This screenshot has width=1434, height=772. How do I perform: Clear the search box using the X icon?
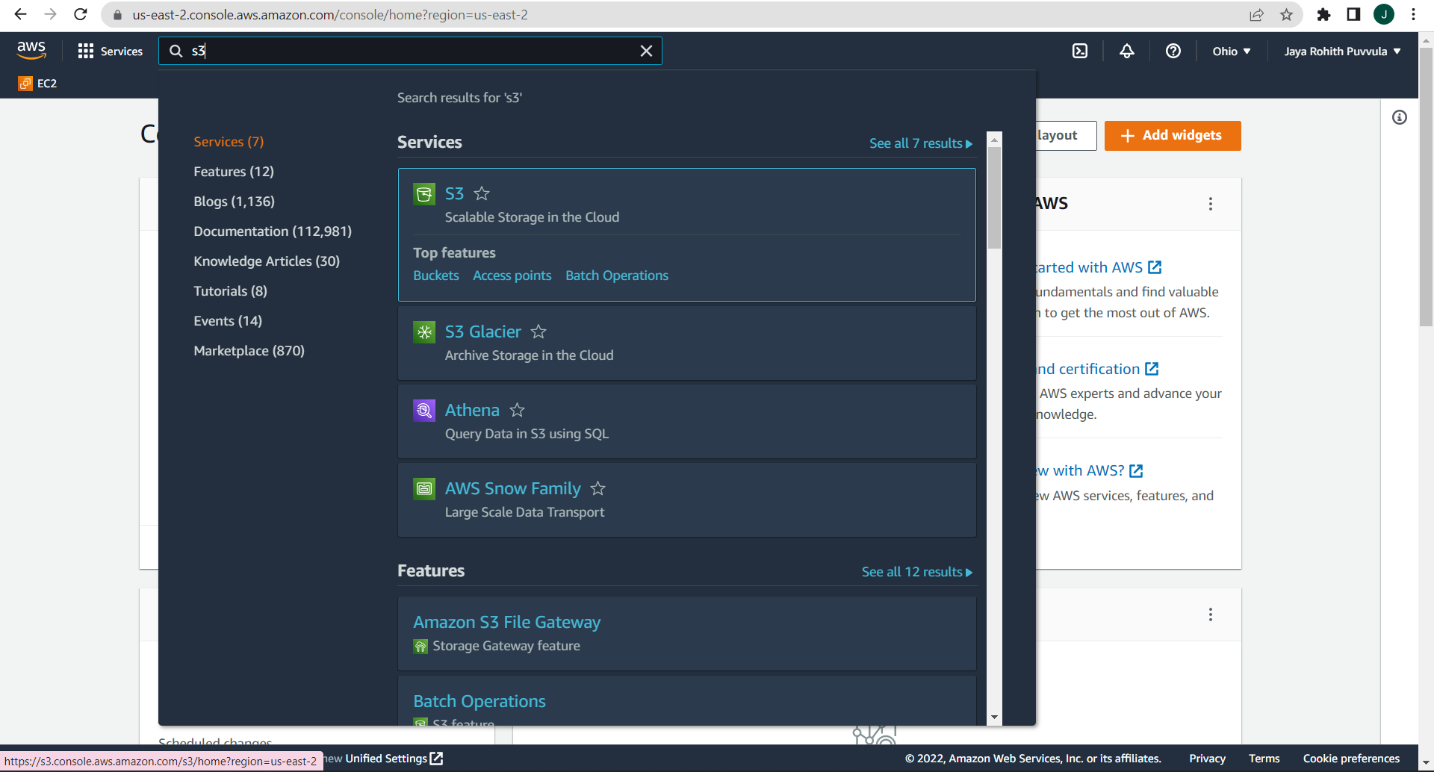[x=647, y=51]
